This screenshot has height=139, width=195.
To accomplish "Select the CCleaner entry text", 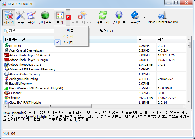I will click(15, 93).
